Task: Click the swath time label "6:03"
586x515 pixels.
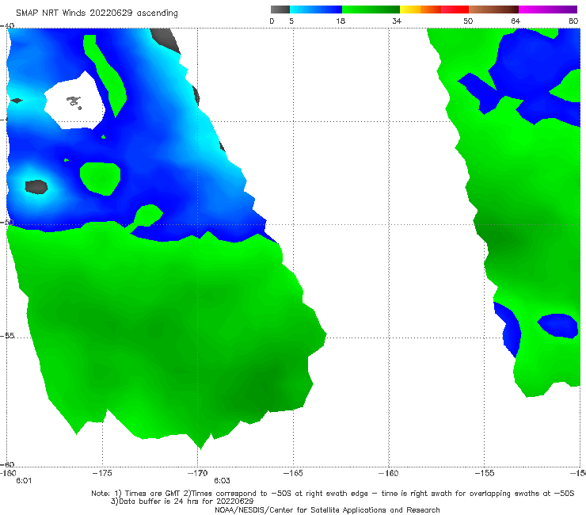Action: (x=222, y=481)
